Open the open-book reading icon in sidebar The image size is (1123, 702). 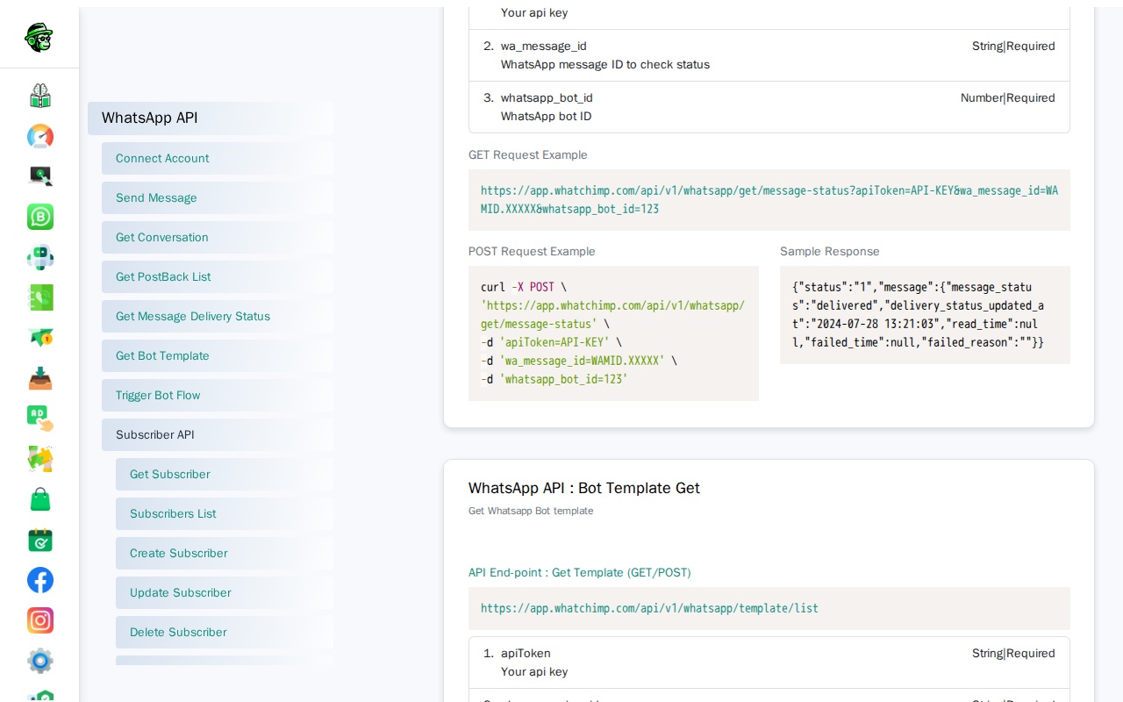[40, 96]
